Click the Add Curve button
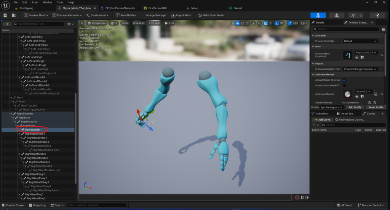The image size is (390, 210). 322,119
